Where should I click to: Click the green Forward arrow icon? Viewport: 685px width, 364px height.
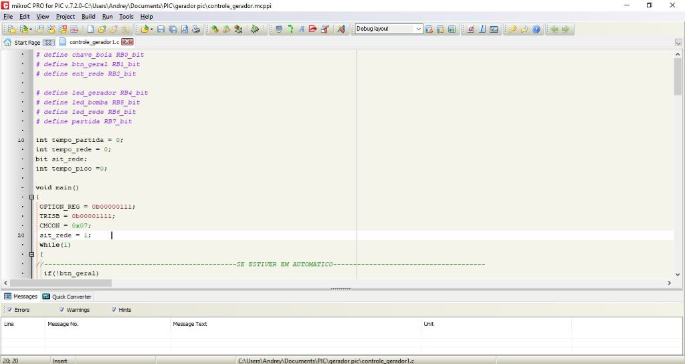click(x=566, y=29)
